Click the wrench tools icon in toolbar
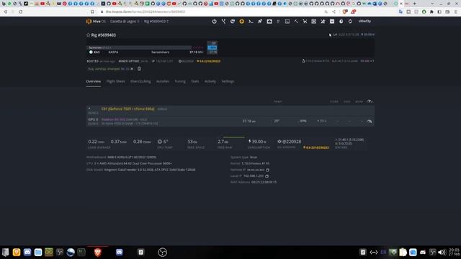This screenshot has height=259, width=461. (323, 22)
